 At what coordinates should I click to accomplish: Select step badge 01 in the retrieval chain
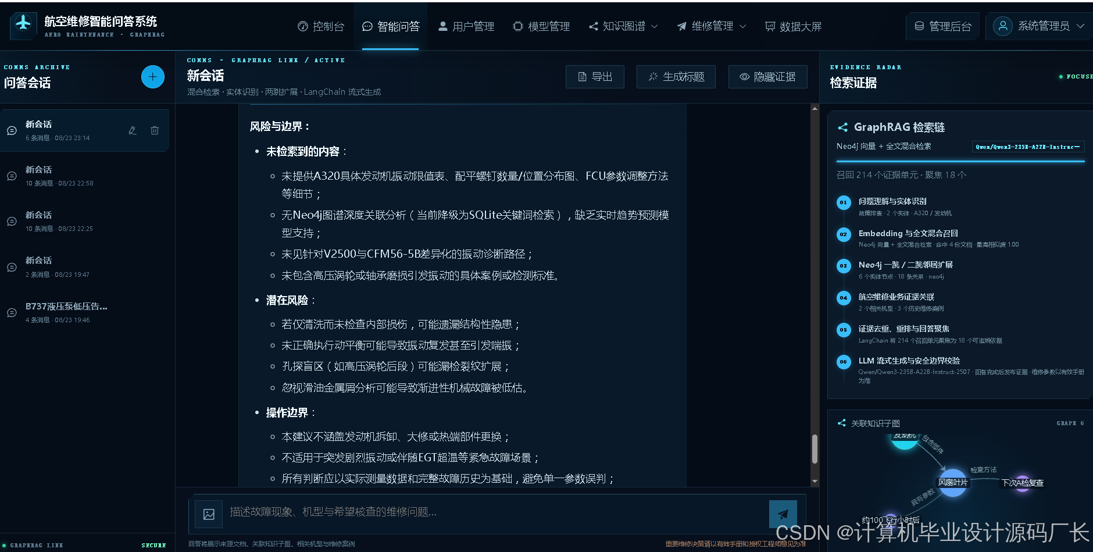(x=844, y=202)
